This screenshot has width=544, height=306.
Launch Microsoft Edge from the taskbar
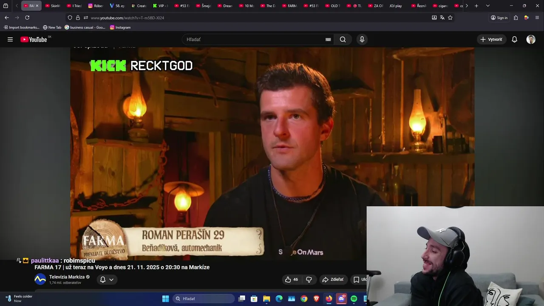click(x=279, y=299)
